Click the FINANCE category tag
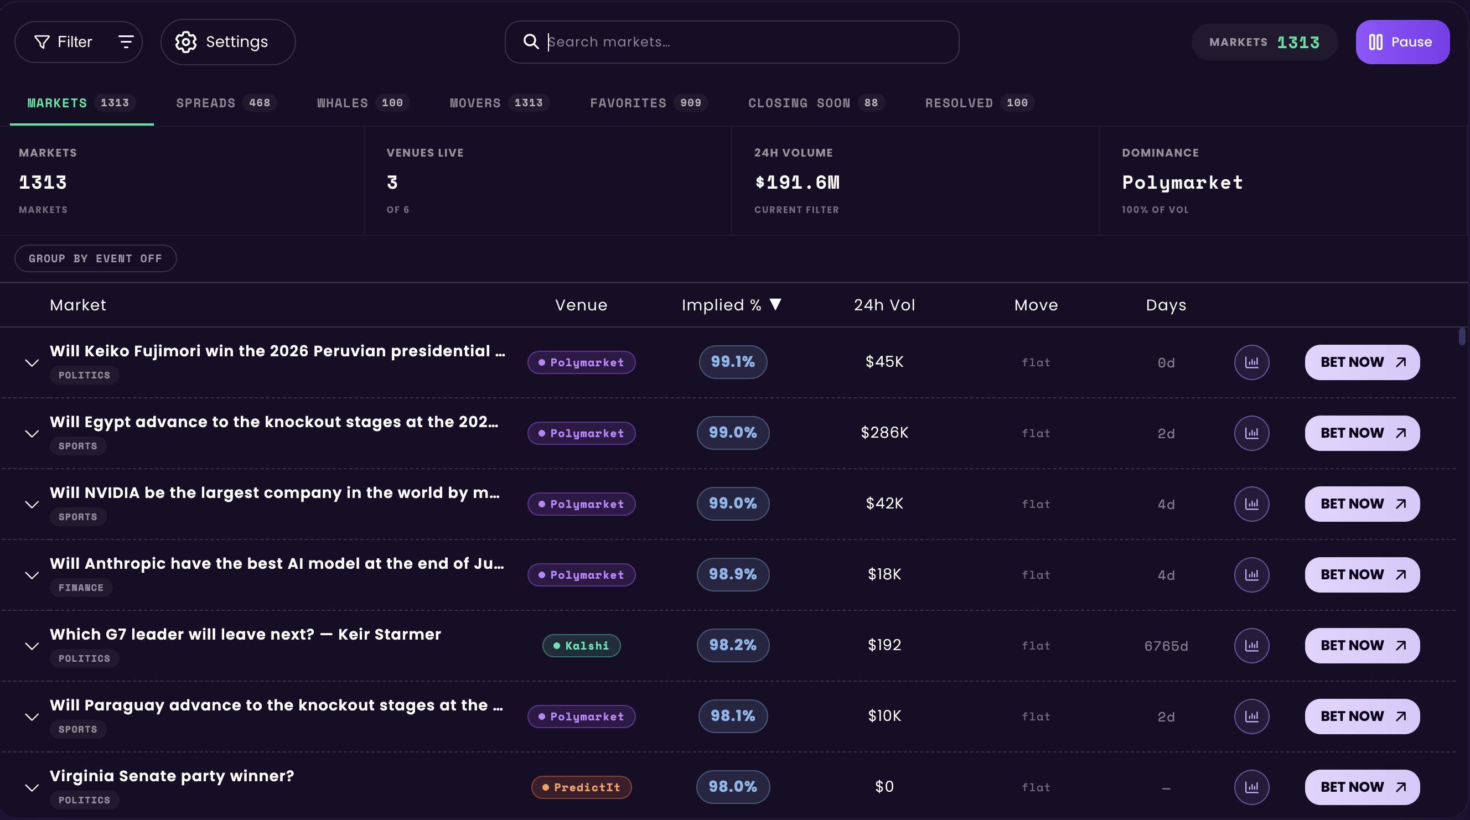 [x=81, y=587]
